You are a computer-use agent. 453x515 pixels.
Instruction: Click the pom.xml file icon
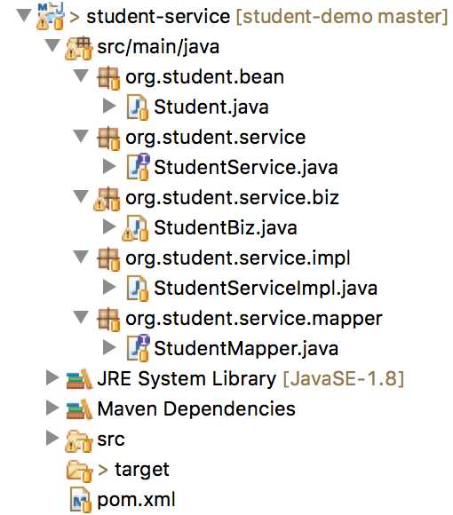81,500
